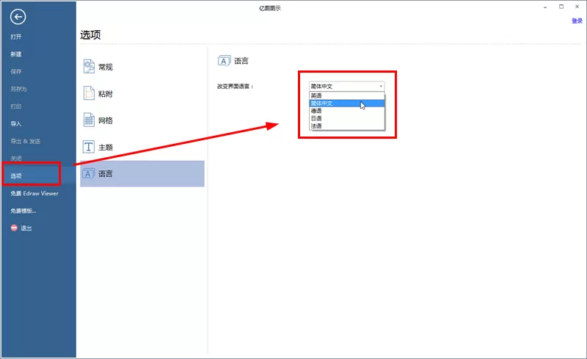Open the 导入 menu item
The width and height of the screenshot is (587, 359).
pos(15,123)
